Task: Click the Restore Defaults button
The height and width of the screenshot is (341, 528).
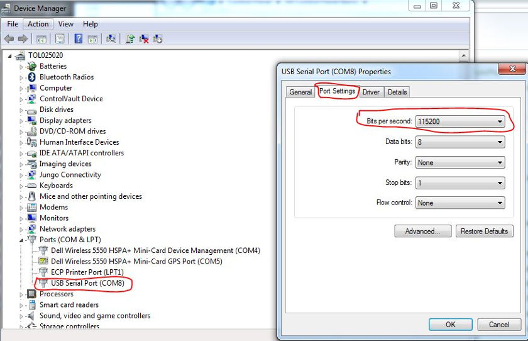Action: point(484,232)
